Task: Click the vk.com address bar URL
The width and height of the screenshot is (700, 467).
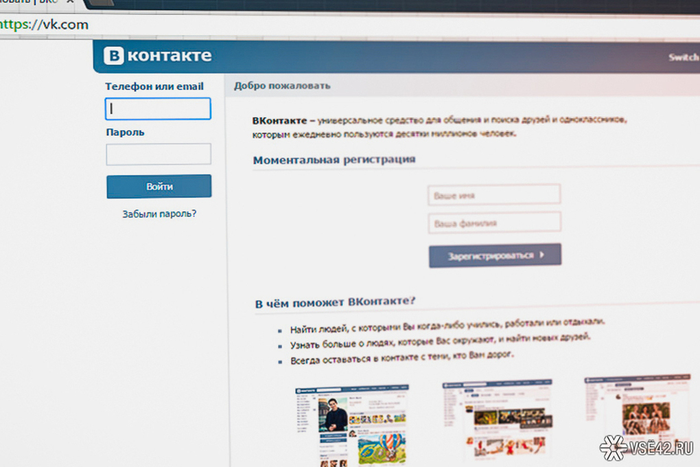Action: [44, 24]
